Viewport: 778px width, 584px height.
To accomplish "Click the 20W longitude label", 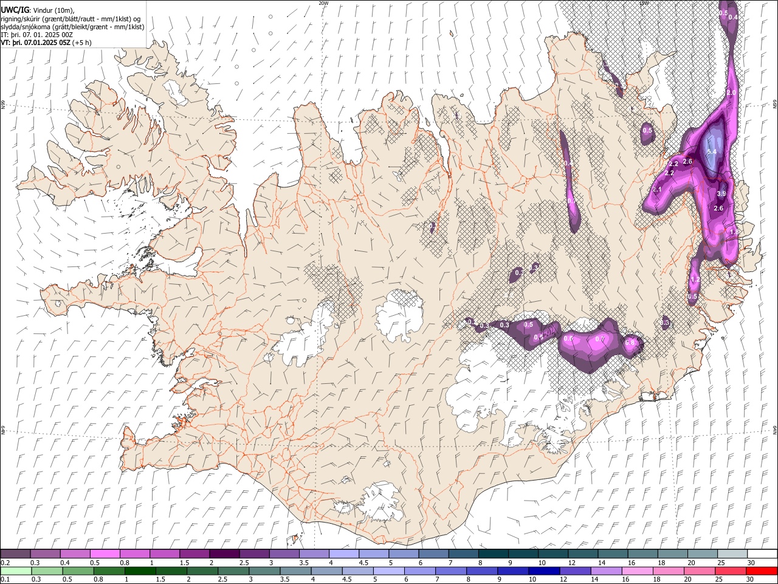I will pos(323,3).
